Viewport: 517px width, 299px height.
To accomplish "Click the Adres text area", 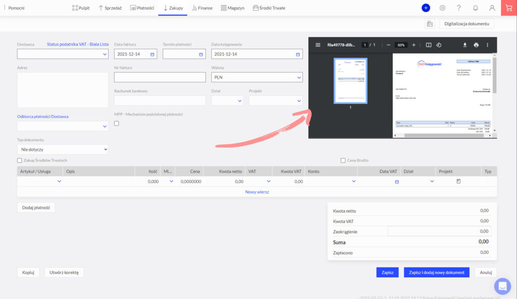I will click(x=63, y=90).
